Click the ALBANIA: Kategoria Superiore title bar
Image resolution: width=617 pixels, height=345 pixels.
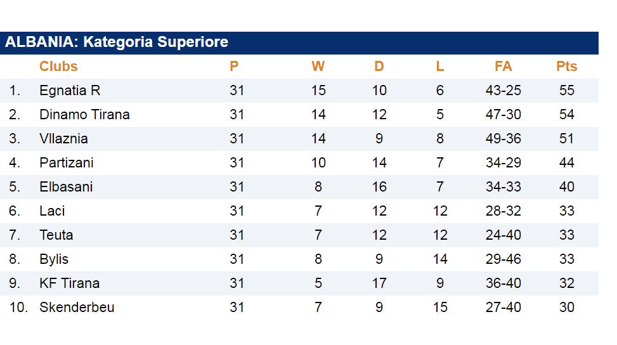click(x=117, y=42)
